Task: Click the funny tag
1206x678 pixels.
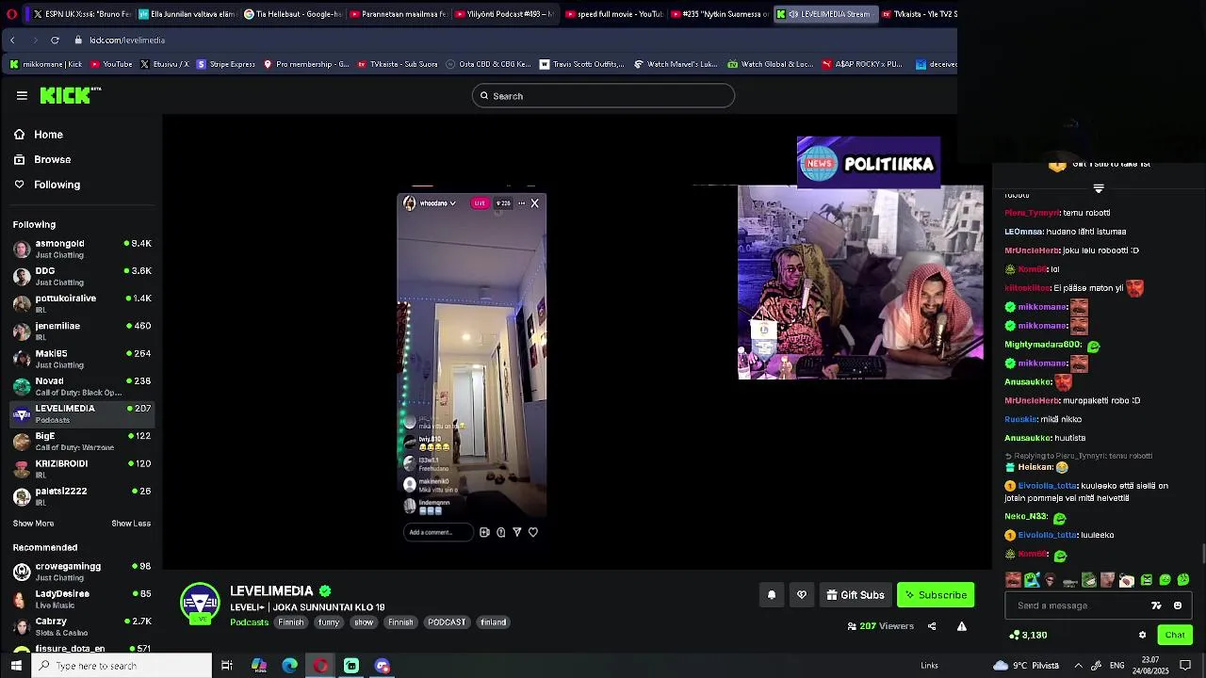Action: (x=329, y=622)
